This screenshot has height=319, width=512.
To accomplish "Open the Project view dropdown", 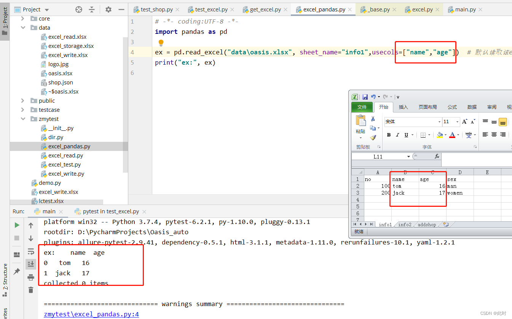I will 47,10.
